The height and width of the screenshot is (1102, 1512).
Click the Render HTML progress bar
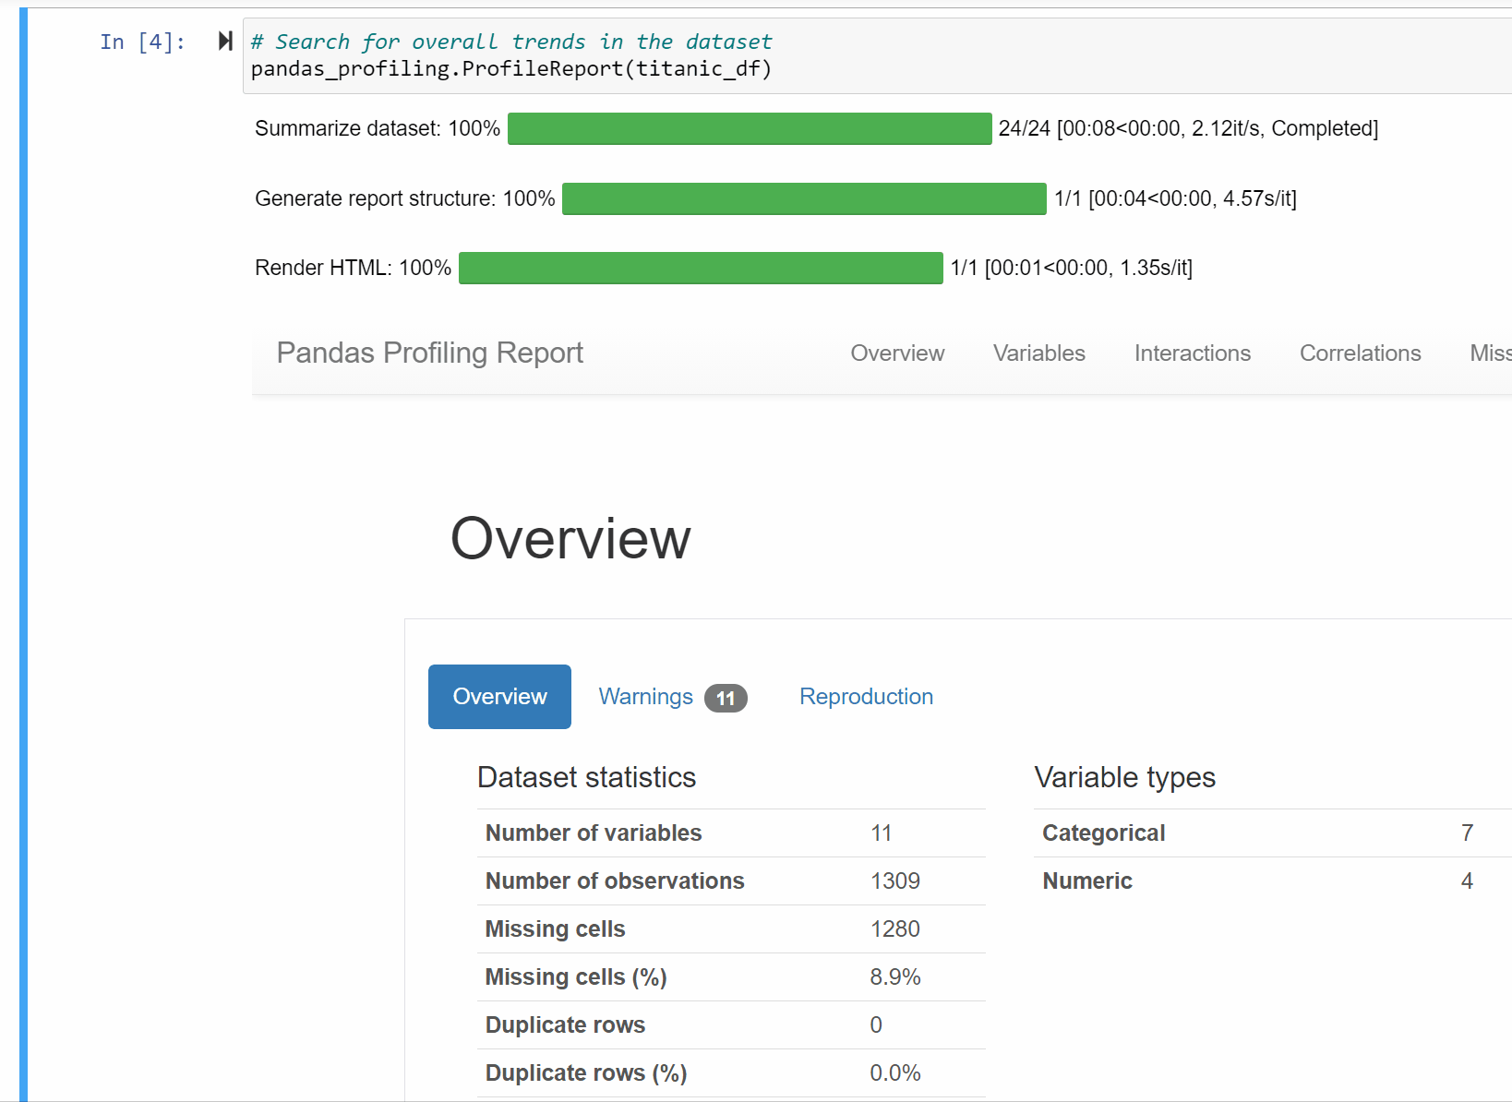coord(701,268)
